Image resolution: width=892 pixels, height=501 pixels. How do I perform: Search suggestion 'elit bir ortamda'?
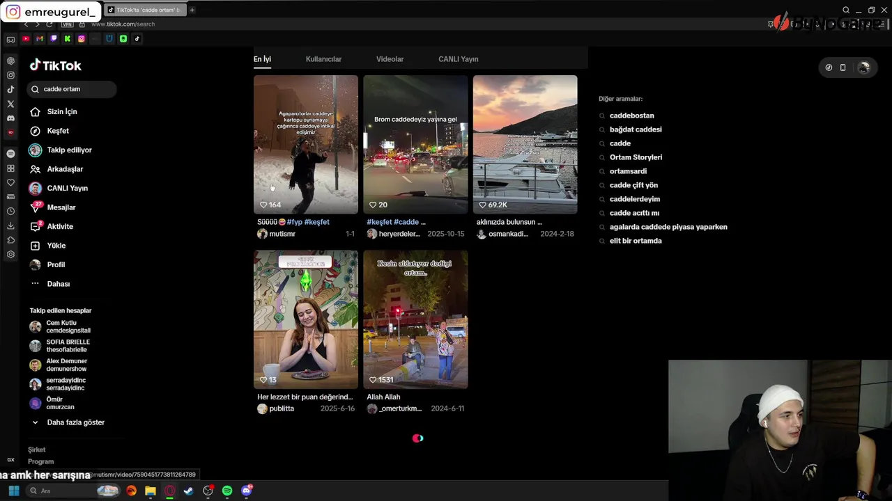point(636,241)
